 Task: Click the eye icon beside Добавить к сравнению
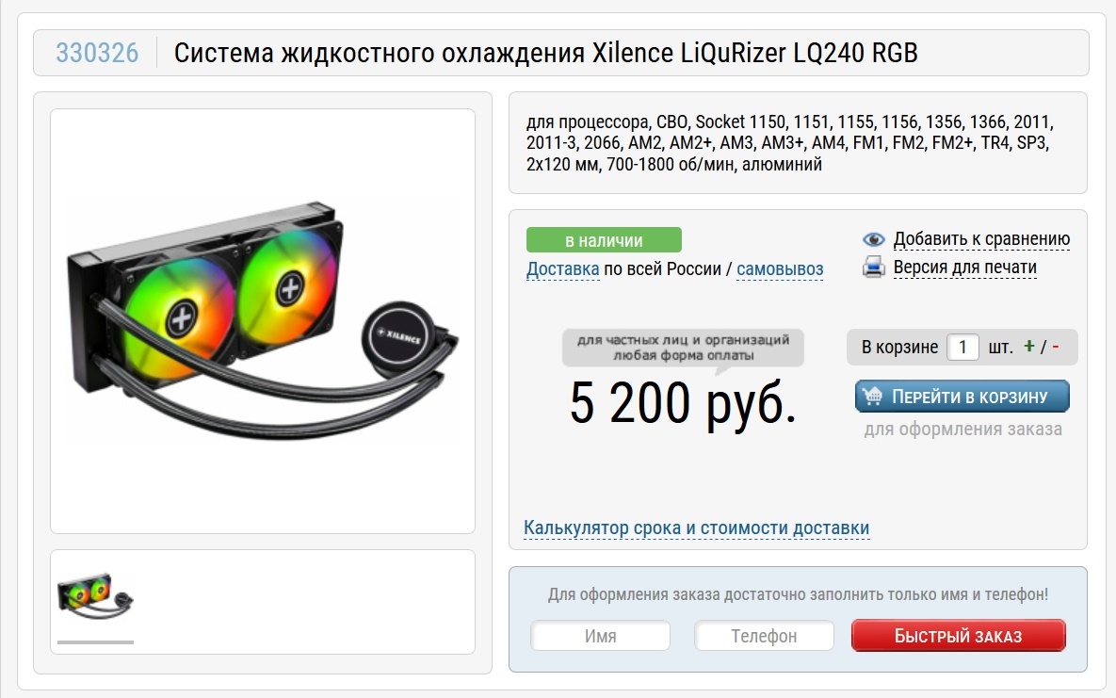[873, 239]
